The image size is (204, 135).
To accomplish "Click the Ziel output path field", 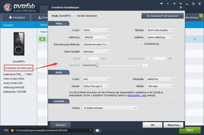I will tap(52, 130).
